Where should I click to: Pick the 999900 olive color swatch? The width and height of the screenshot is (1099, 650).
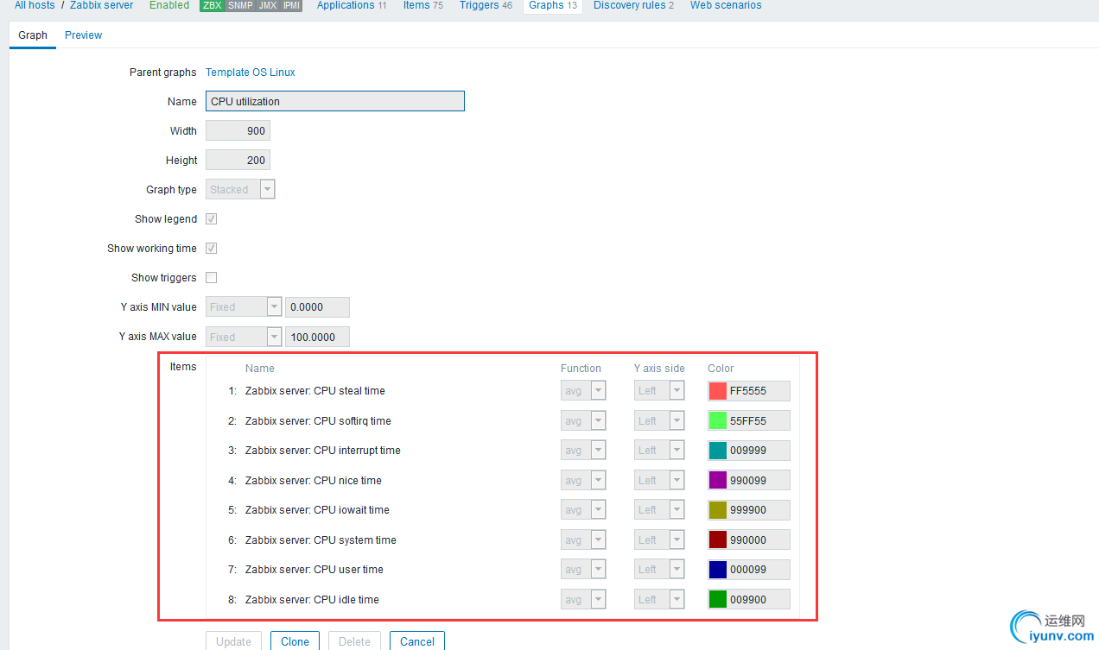tap(718, 510)
